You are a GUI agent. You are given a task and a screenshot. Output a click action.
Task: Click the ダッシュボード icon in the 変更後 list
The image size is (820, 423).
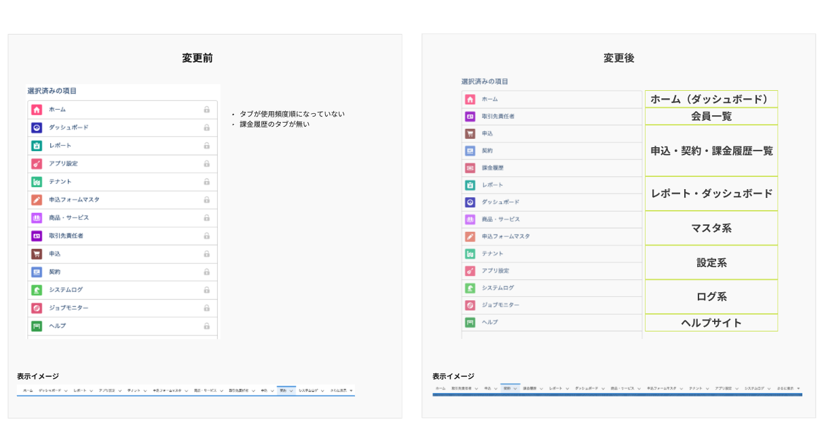(470, 202)
